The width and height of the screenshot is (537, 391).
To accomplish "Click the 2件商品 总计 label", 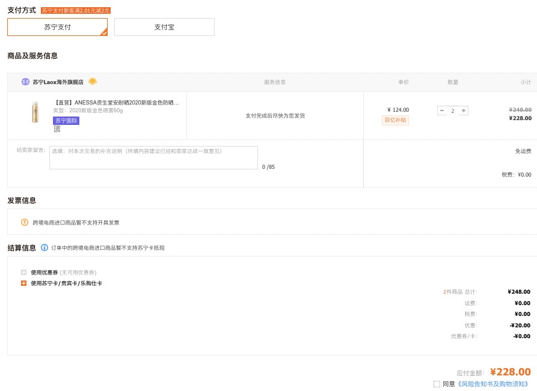I will 460,292.
